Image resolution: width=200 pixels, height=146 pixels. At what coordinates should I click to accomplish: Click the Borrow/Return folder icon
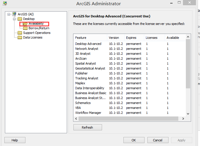tap(25, 28)
